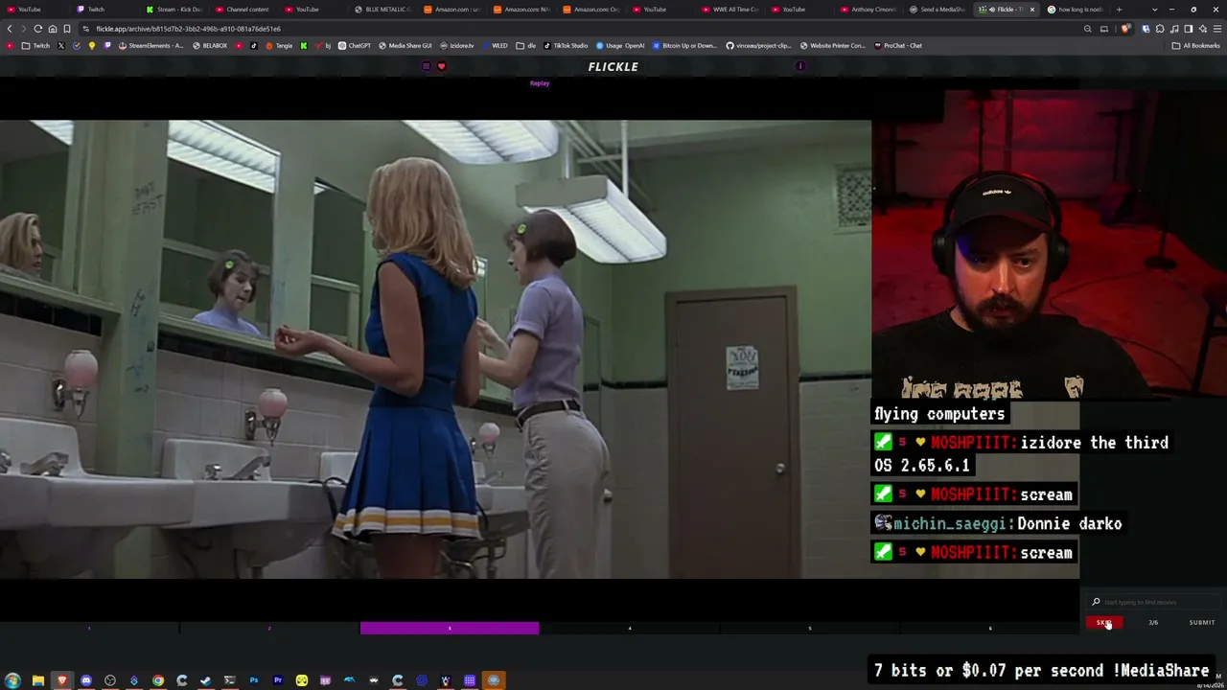Screen dimensions: 1227x690
Task: Switch to the Send a MediaShare tab
Action: tap(938, 10)
